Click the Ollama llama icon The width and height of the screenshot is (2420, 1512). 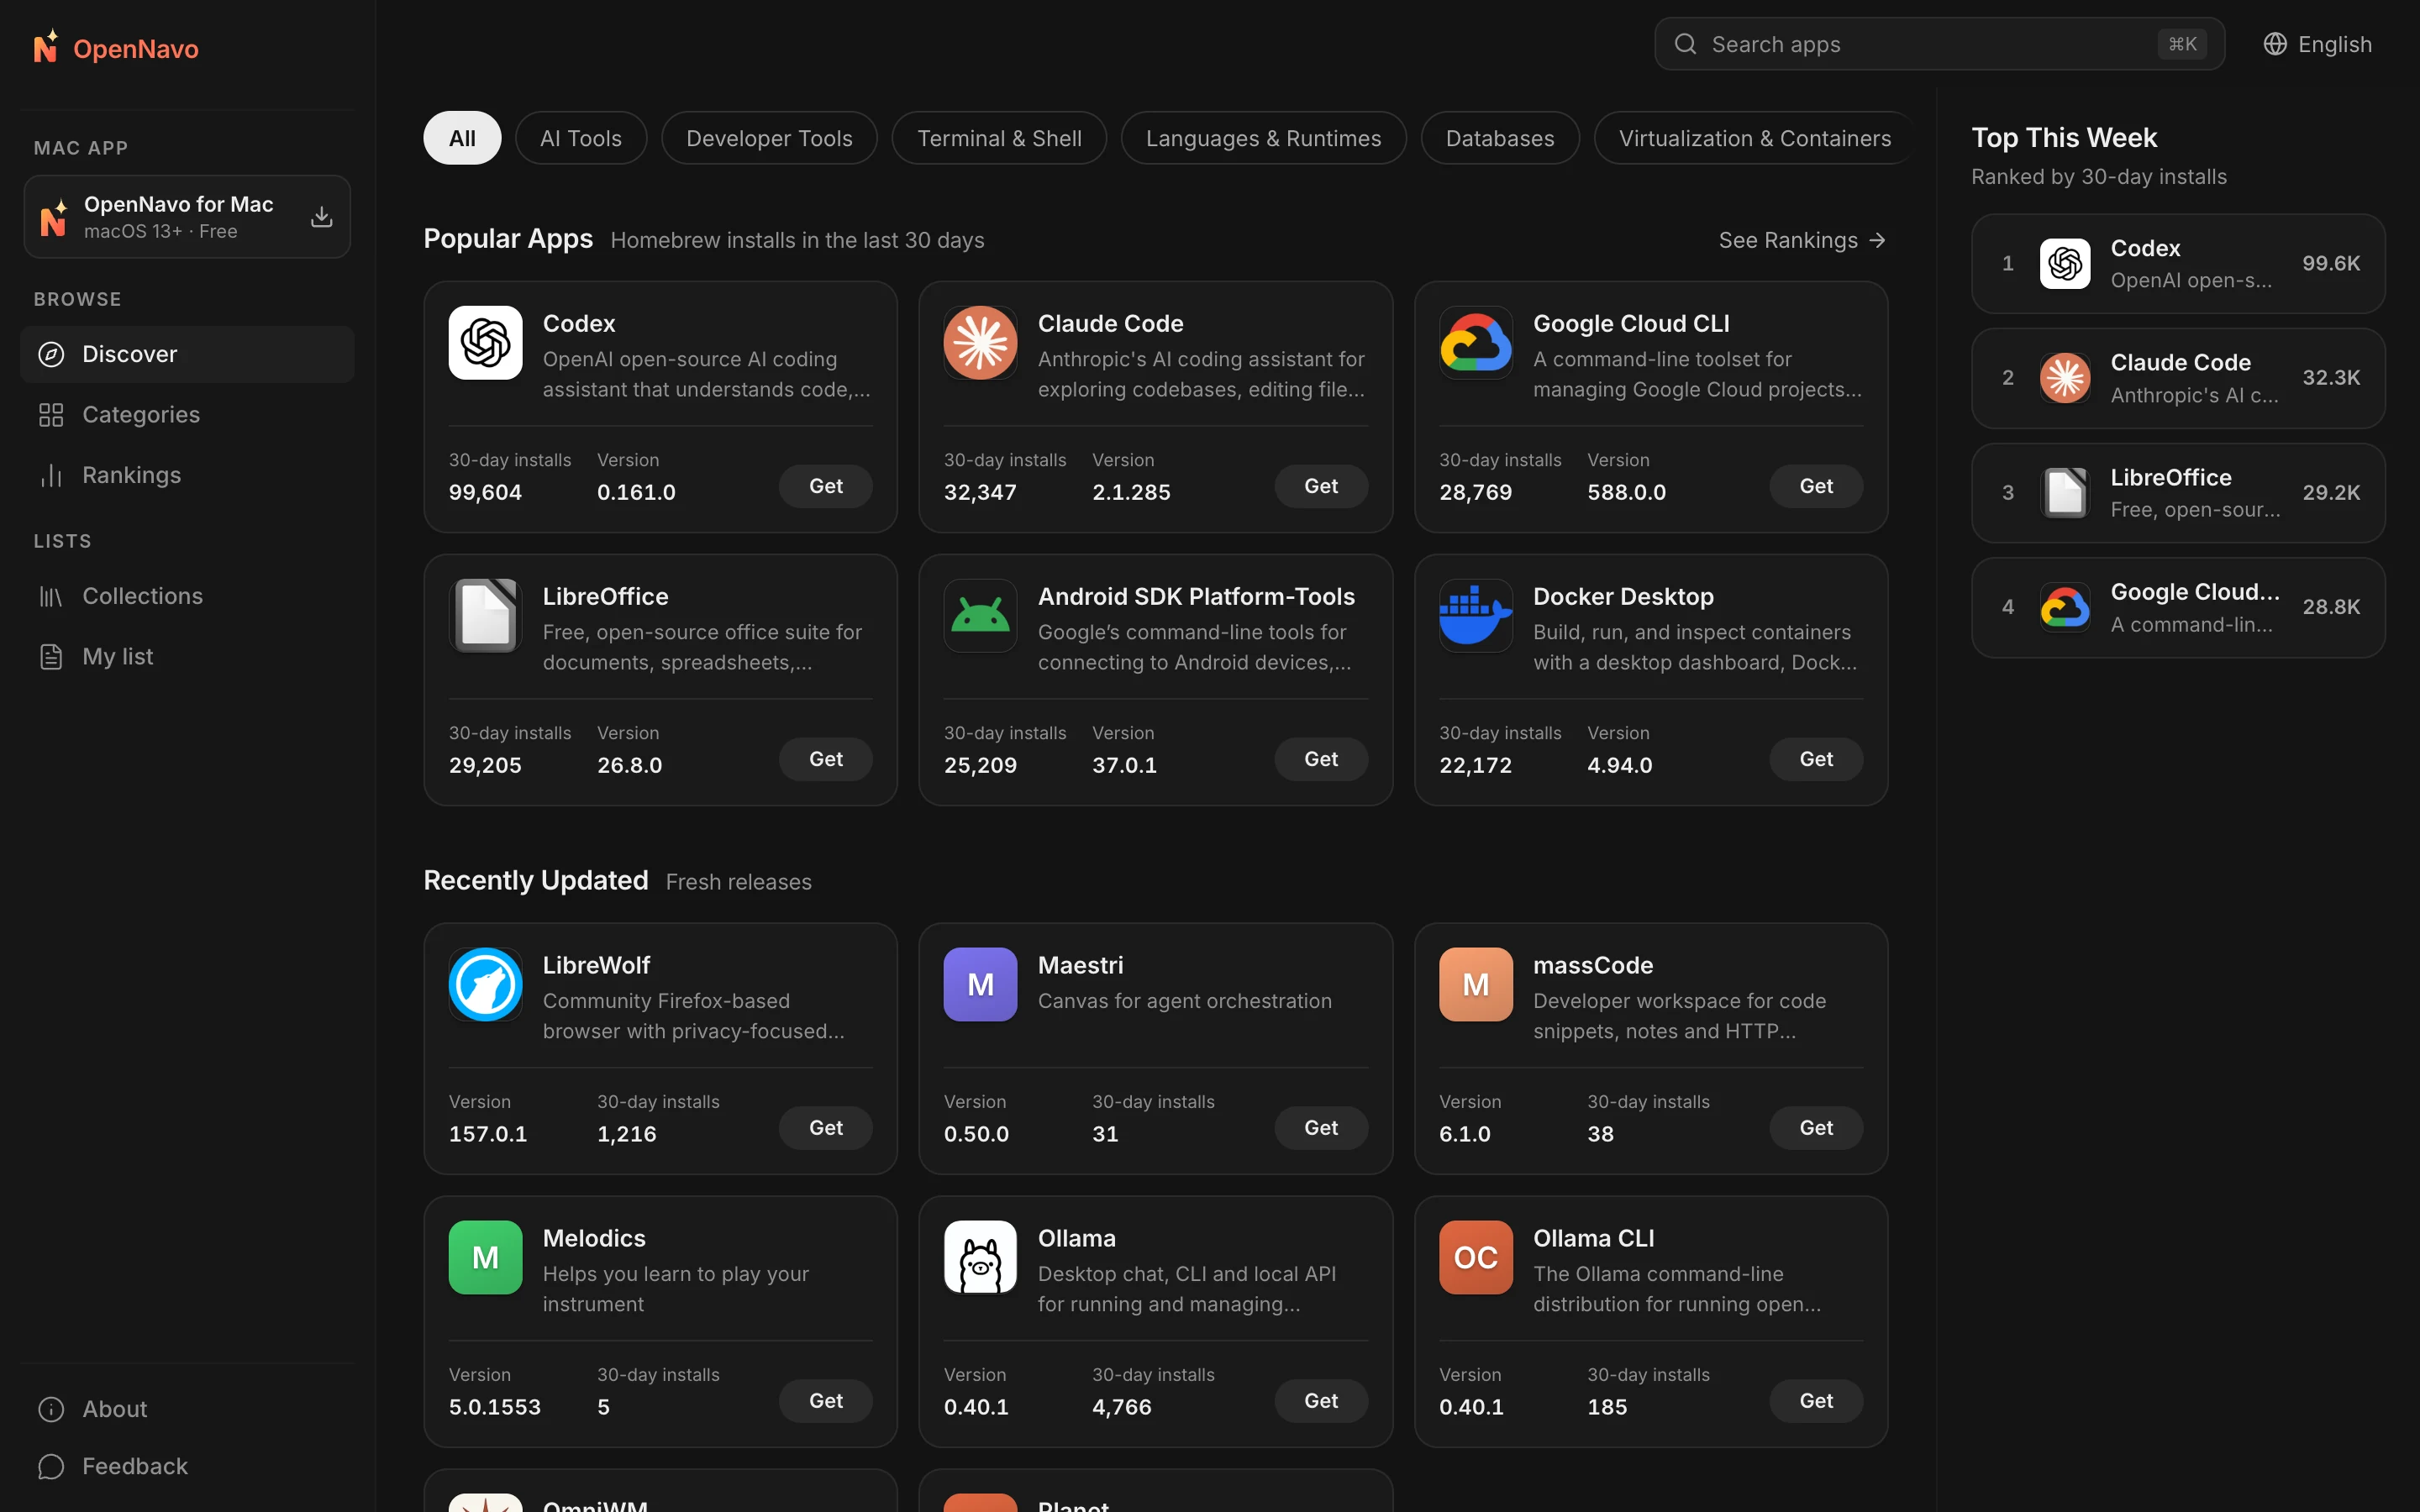pyautogui.click(x=980, y=1258)
